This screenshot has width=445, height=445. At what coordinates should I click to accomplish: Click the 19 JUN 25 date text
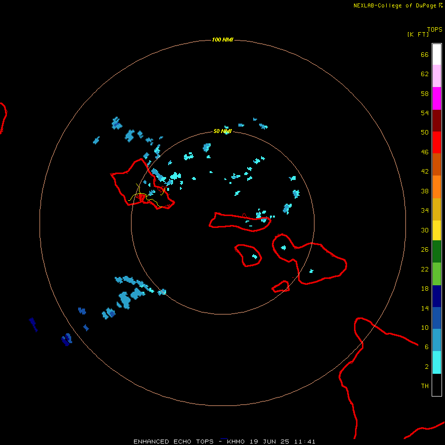269,442
